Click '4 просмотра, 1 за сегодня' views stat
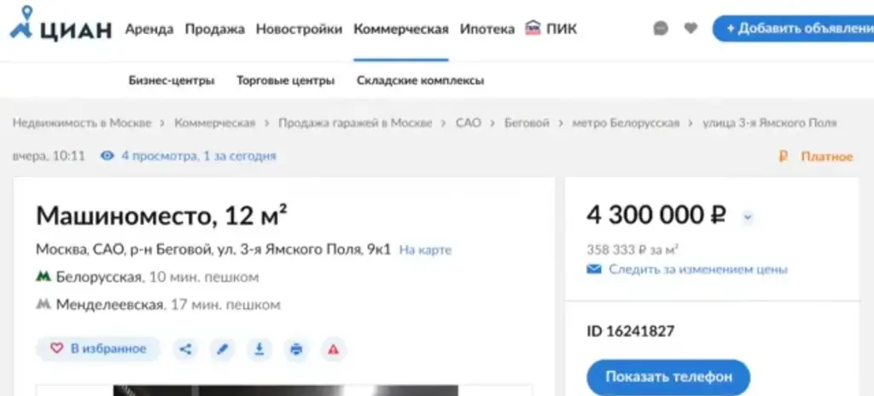 [x=197, y=156]
